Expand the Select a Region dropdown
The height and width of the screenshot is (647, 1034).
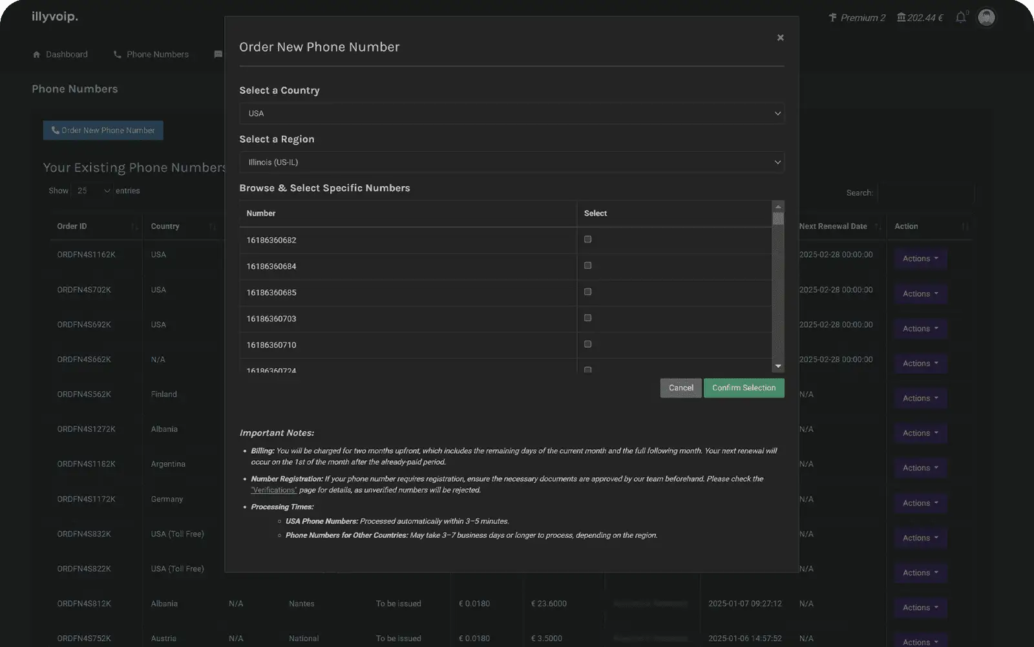(x=511, y=162)
